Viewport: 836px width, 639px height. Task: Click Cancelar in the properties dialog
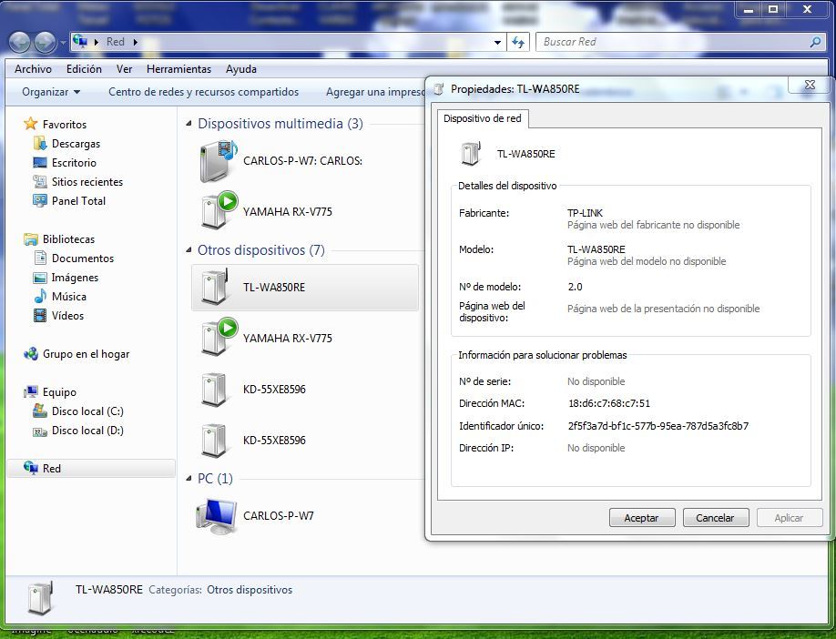715,518
